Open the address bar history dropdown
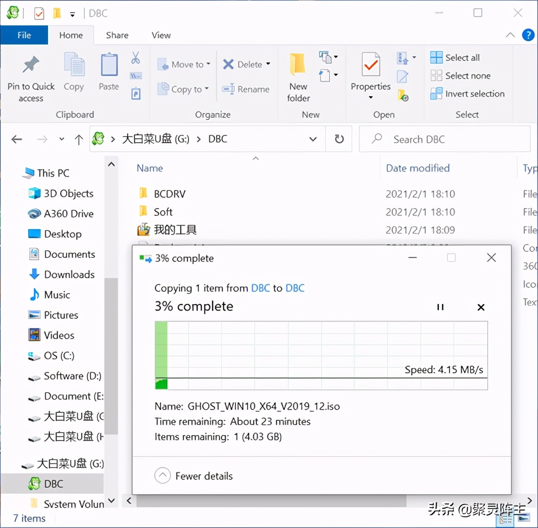 click(313, 139)
